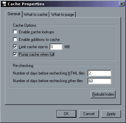Select the HTML files recheck days field

[x=100, y=73]
